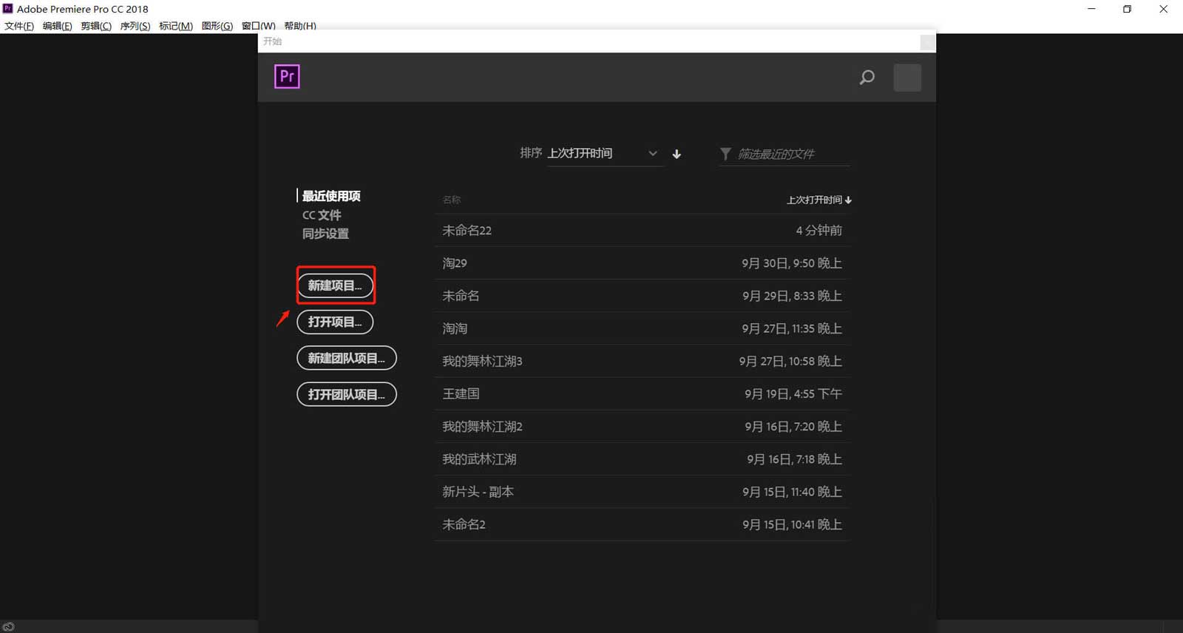Image resolution: width=1183 pixels, height=633 pixels.
Task: Switch to the CC 文件 tab
Action: (x=322, y=215)
